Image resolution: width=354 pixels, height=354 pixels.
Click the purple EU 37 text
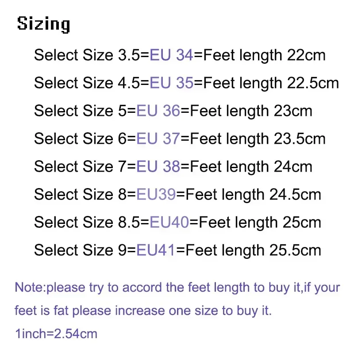pyautogui.click(x=158, y=139)
